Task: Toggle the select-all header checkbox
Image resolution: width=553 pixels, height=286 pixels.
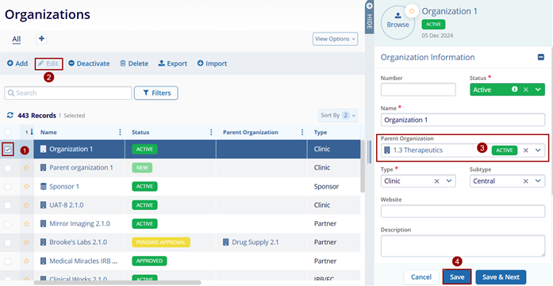Action: (x=8, y=132)
